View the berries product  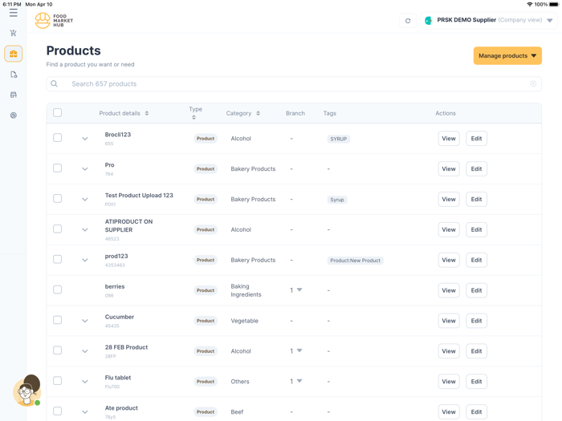point(449,290)
